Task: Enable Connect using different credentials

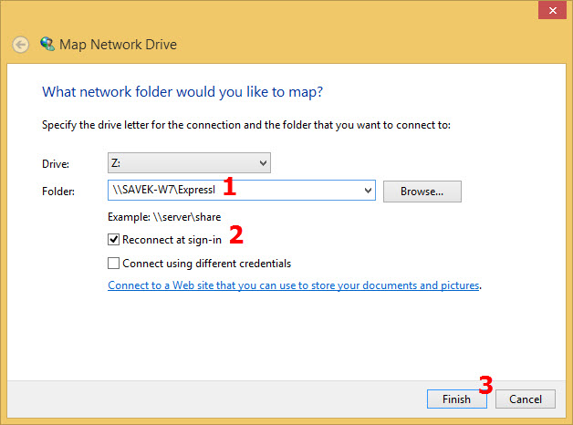Action: point(113,264)
